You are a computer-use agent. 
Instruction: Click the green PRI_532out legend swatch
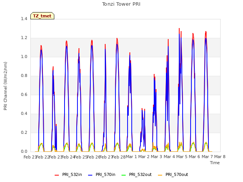123,175
